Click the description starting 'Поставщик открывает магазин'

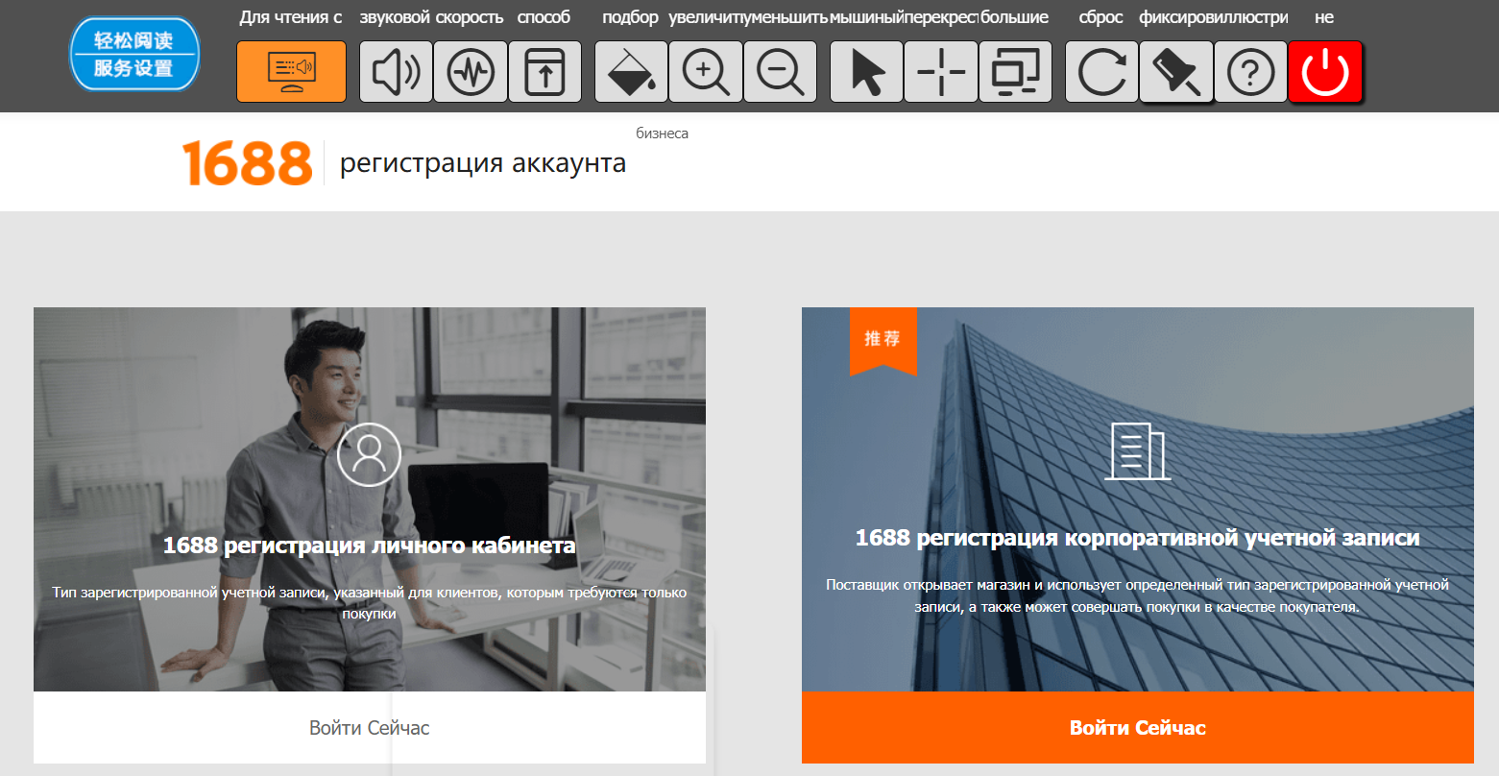click(1138, 595)
